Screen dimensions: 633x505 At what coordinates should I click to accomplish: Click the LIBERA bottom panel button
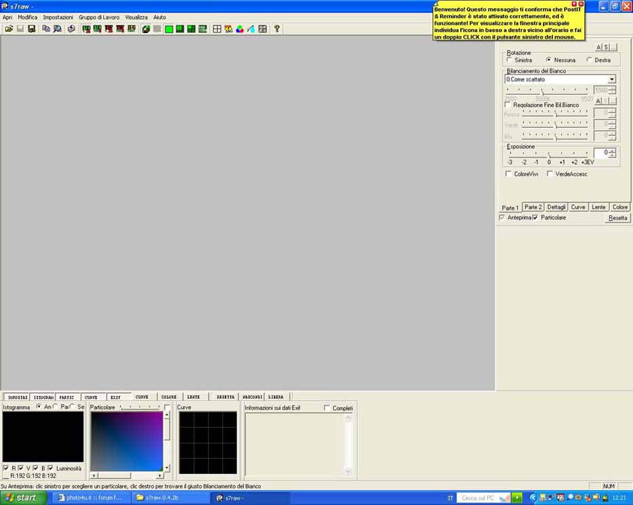coord(276,397)
